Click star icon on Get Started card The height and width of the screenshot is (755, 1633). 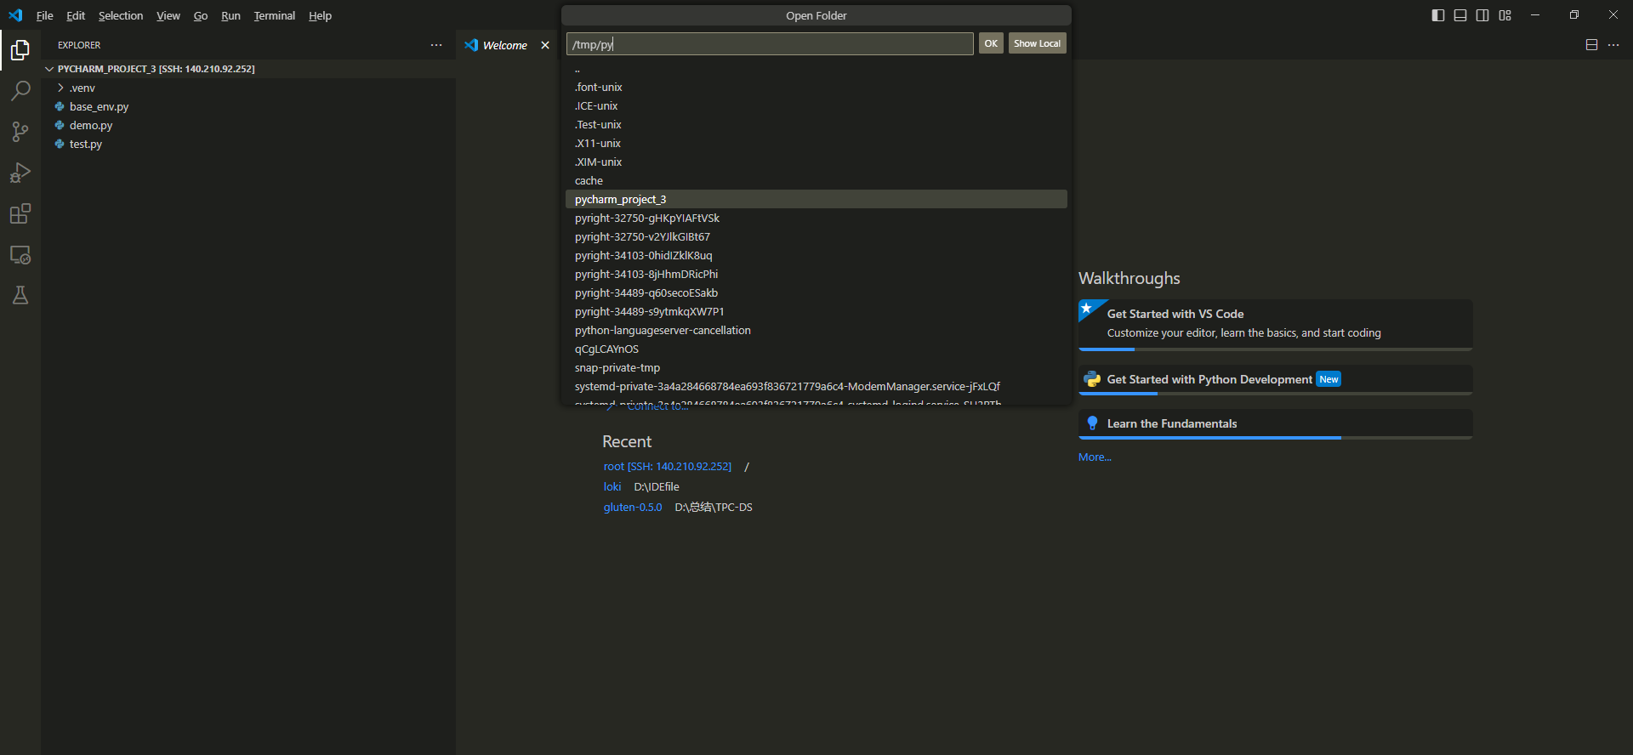click(x=1087, y=308)
